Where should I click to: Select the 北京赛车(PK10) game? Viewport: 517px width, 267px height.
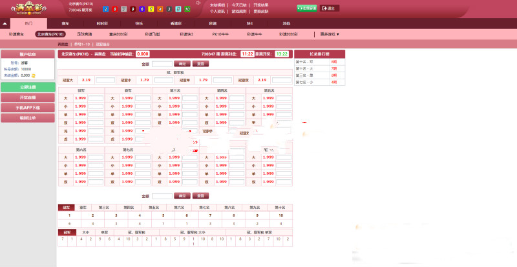tap(50, 34)
